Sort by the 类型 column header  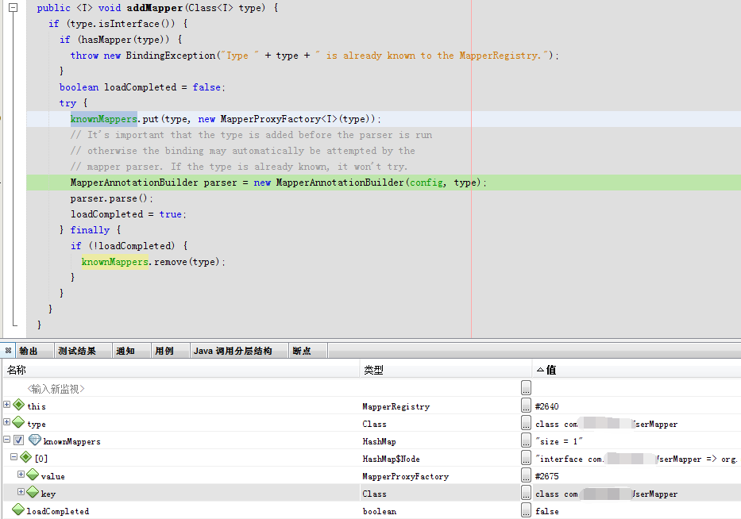click(446, 370)
